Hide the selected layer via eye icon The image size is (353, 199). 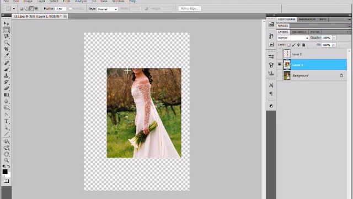click(x=280, y=65)
